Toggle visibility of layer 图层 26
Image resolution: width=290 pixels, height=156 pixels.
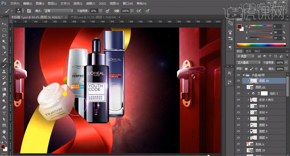coord(238,81)
